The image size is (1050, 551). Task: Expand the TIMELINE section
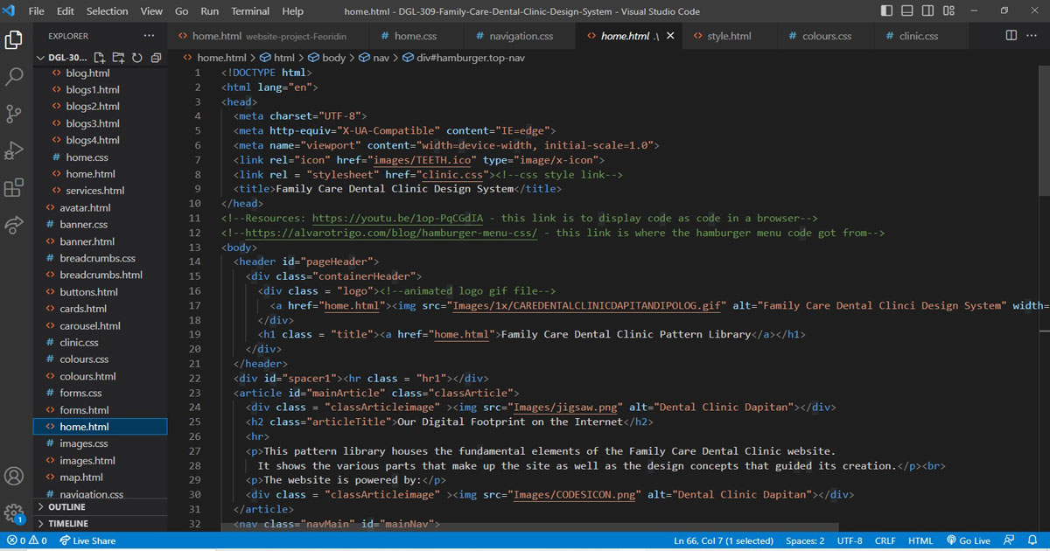click(67, 523)
